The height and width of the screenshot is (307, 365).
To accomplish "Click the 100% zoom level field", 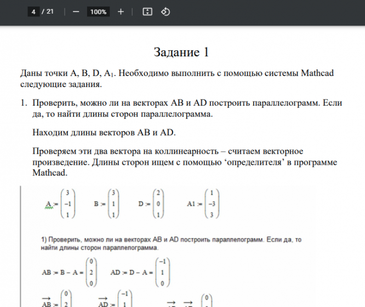I will [x=98, y=11].
